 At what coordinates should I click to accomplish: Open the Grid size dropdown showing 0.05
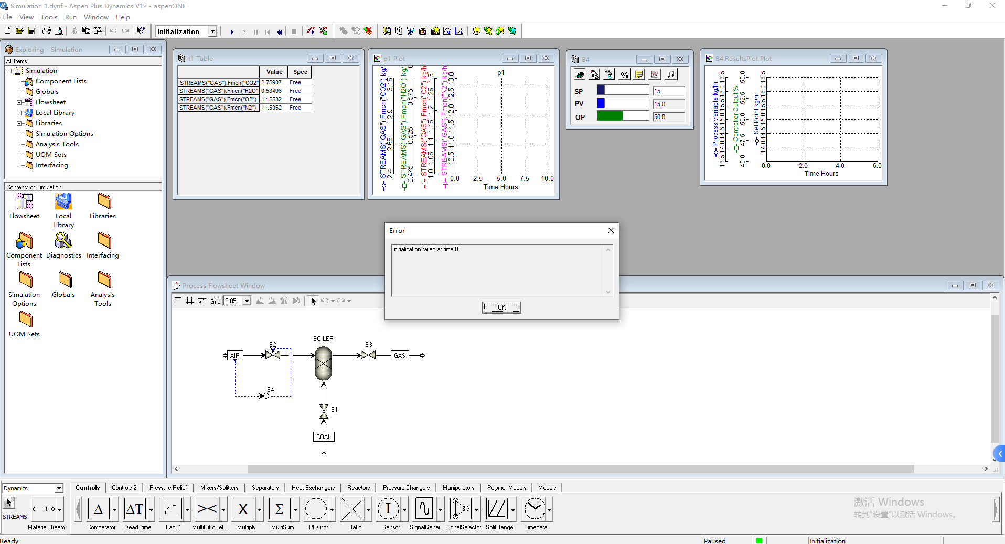coord(247,301)
